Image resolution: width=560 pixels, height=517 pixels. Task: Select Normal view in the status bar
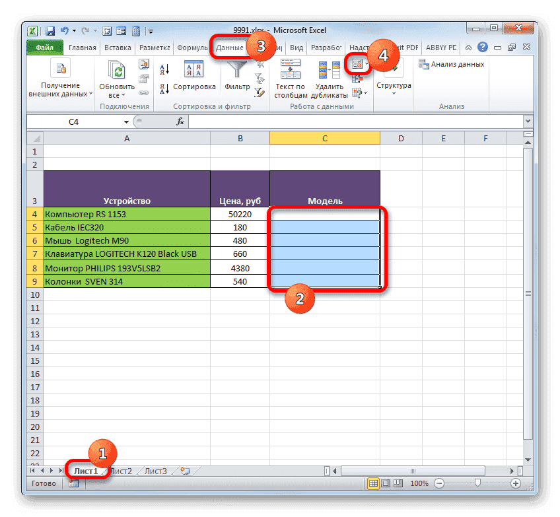374,483
